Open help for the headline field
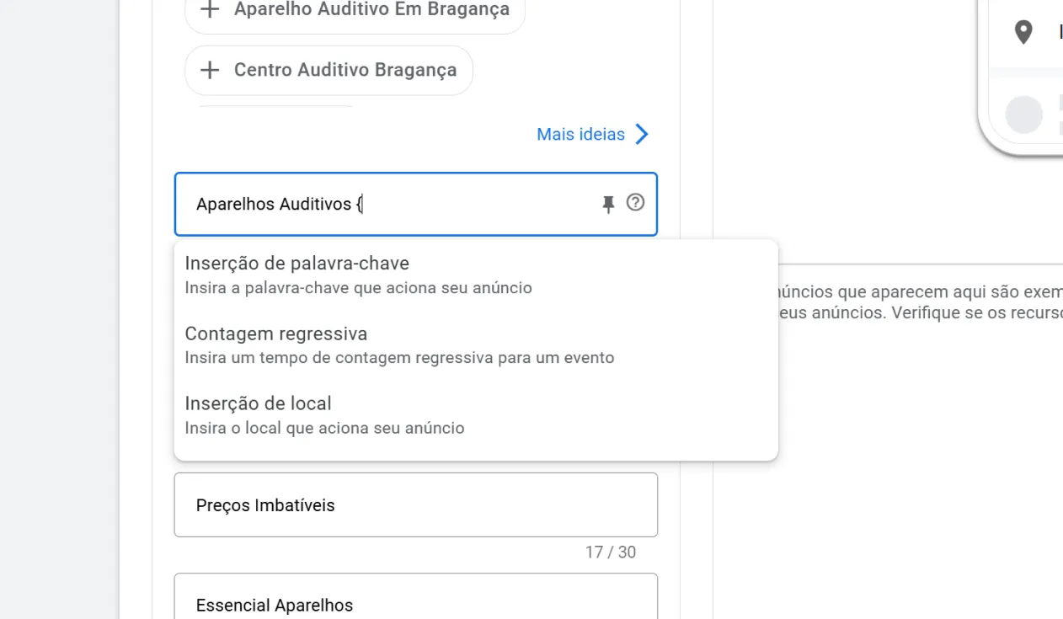Image resolution: width=1063 pixels, height=619 pixels. tap(635, 203)
